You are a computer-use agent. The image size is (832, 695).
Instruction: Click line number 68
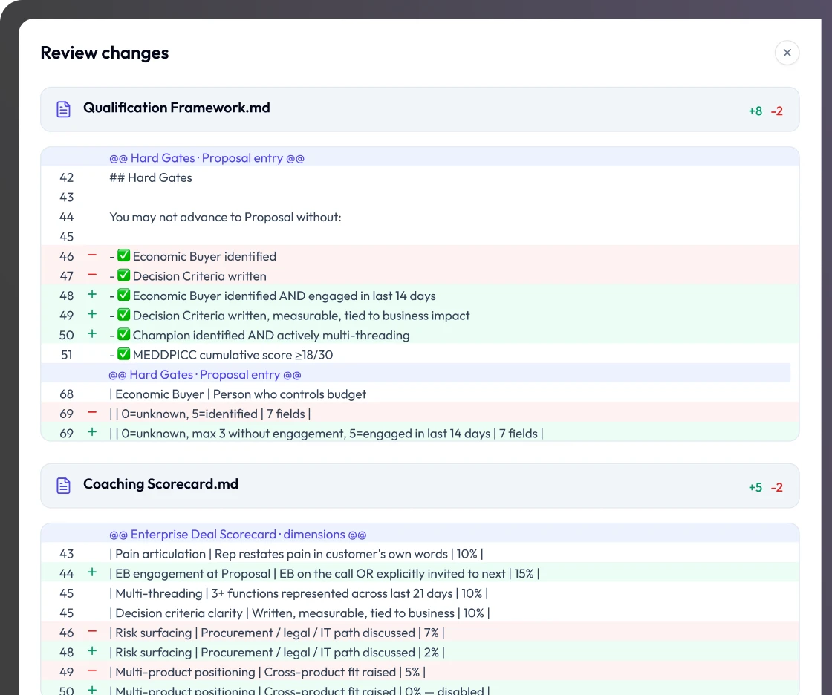(x=66, y=394)
